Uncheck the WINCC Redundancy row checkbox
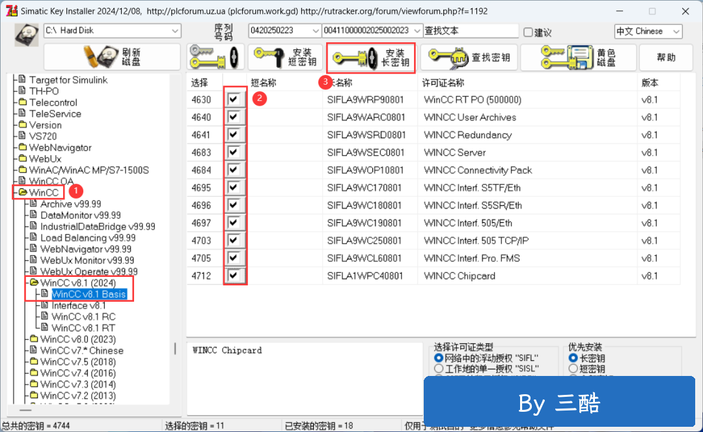 pyautogui.click(x=233, y=135)
